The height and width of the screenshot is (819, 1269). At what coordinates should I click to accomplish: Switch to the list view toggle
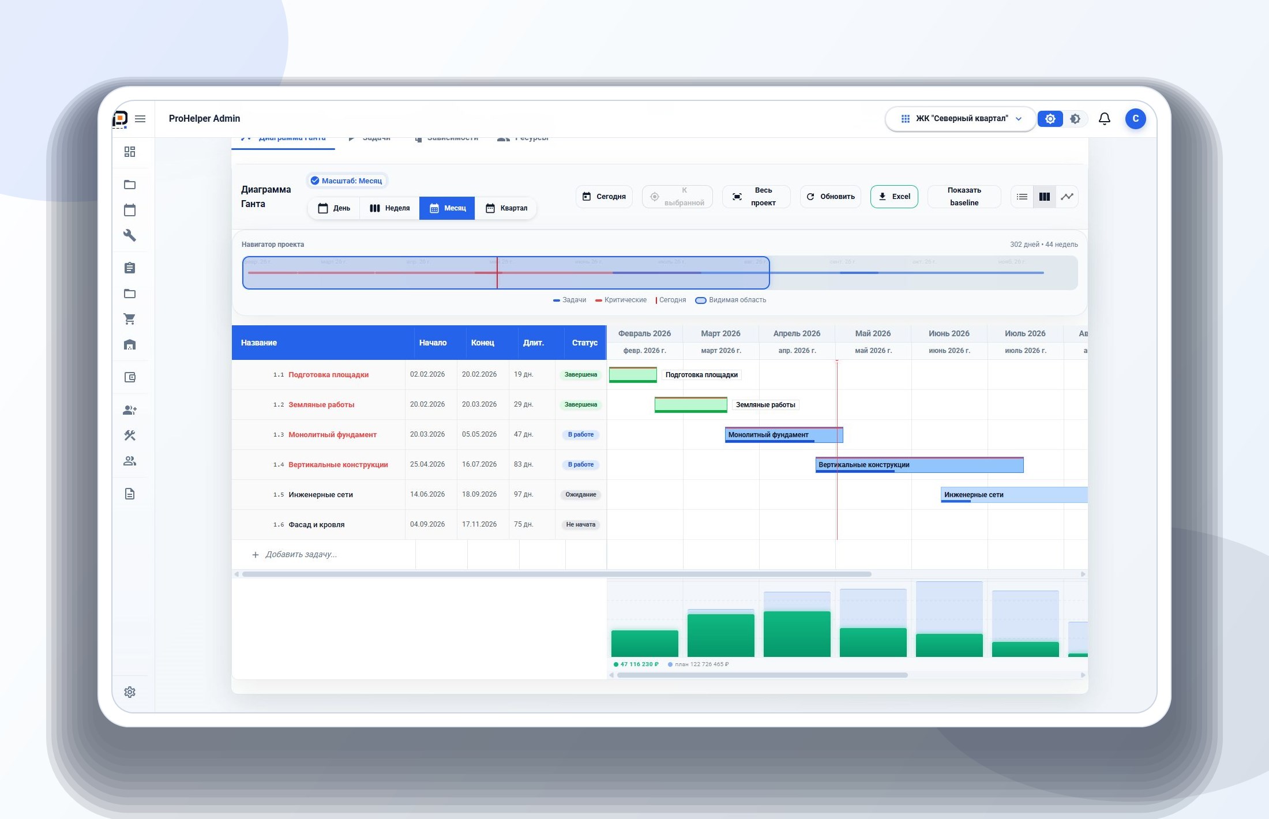[x=1022, y=197]
